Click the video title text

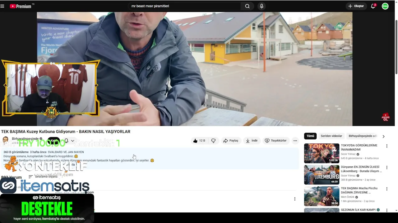click(x=66, y=132)
